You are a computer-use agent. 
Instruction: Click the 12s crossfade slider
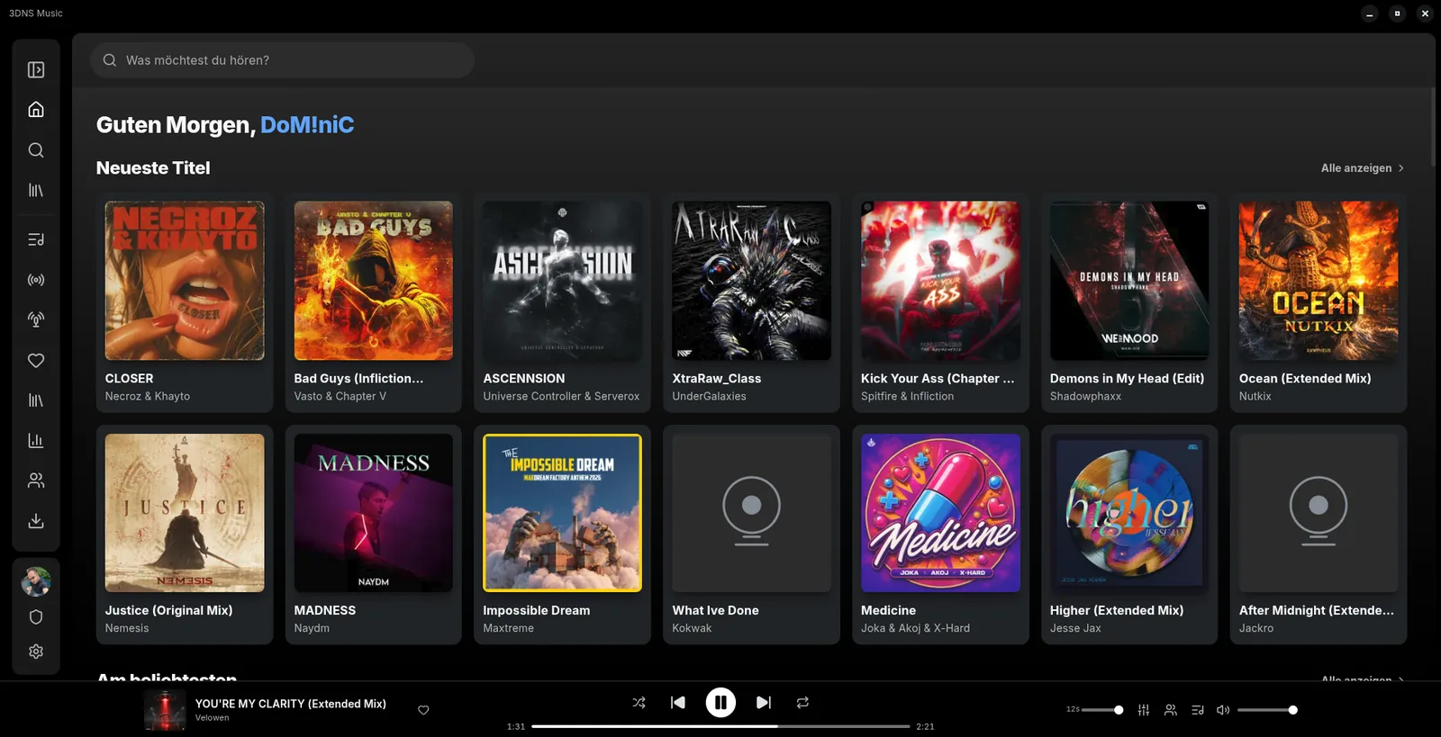point(1102,710)
